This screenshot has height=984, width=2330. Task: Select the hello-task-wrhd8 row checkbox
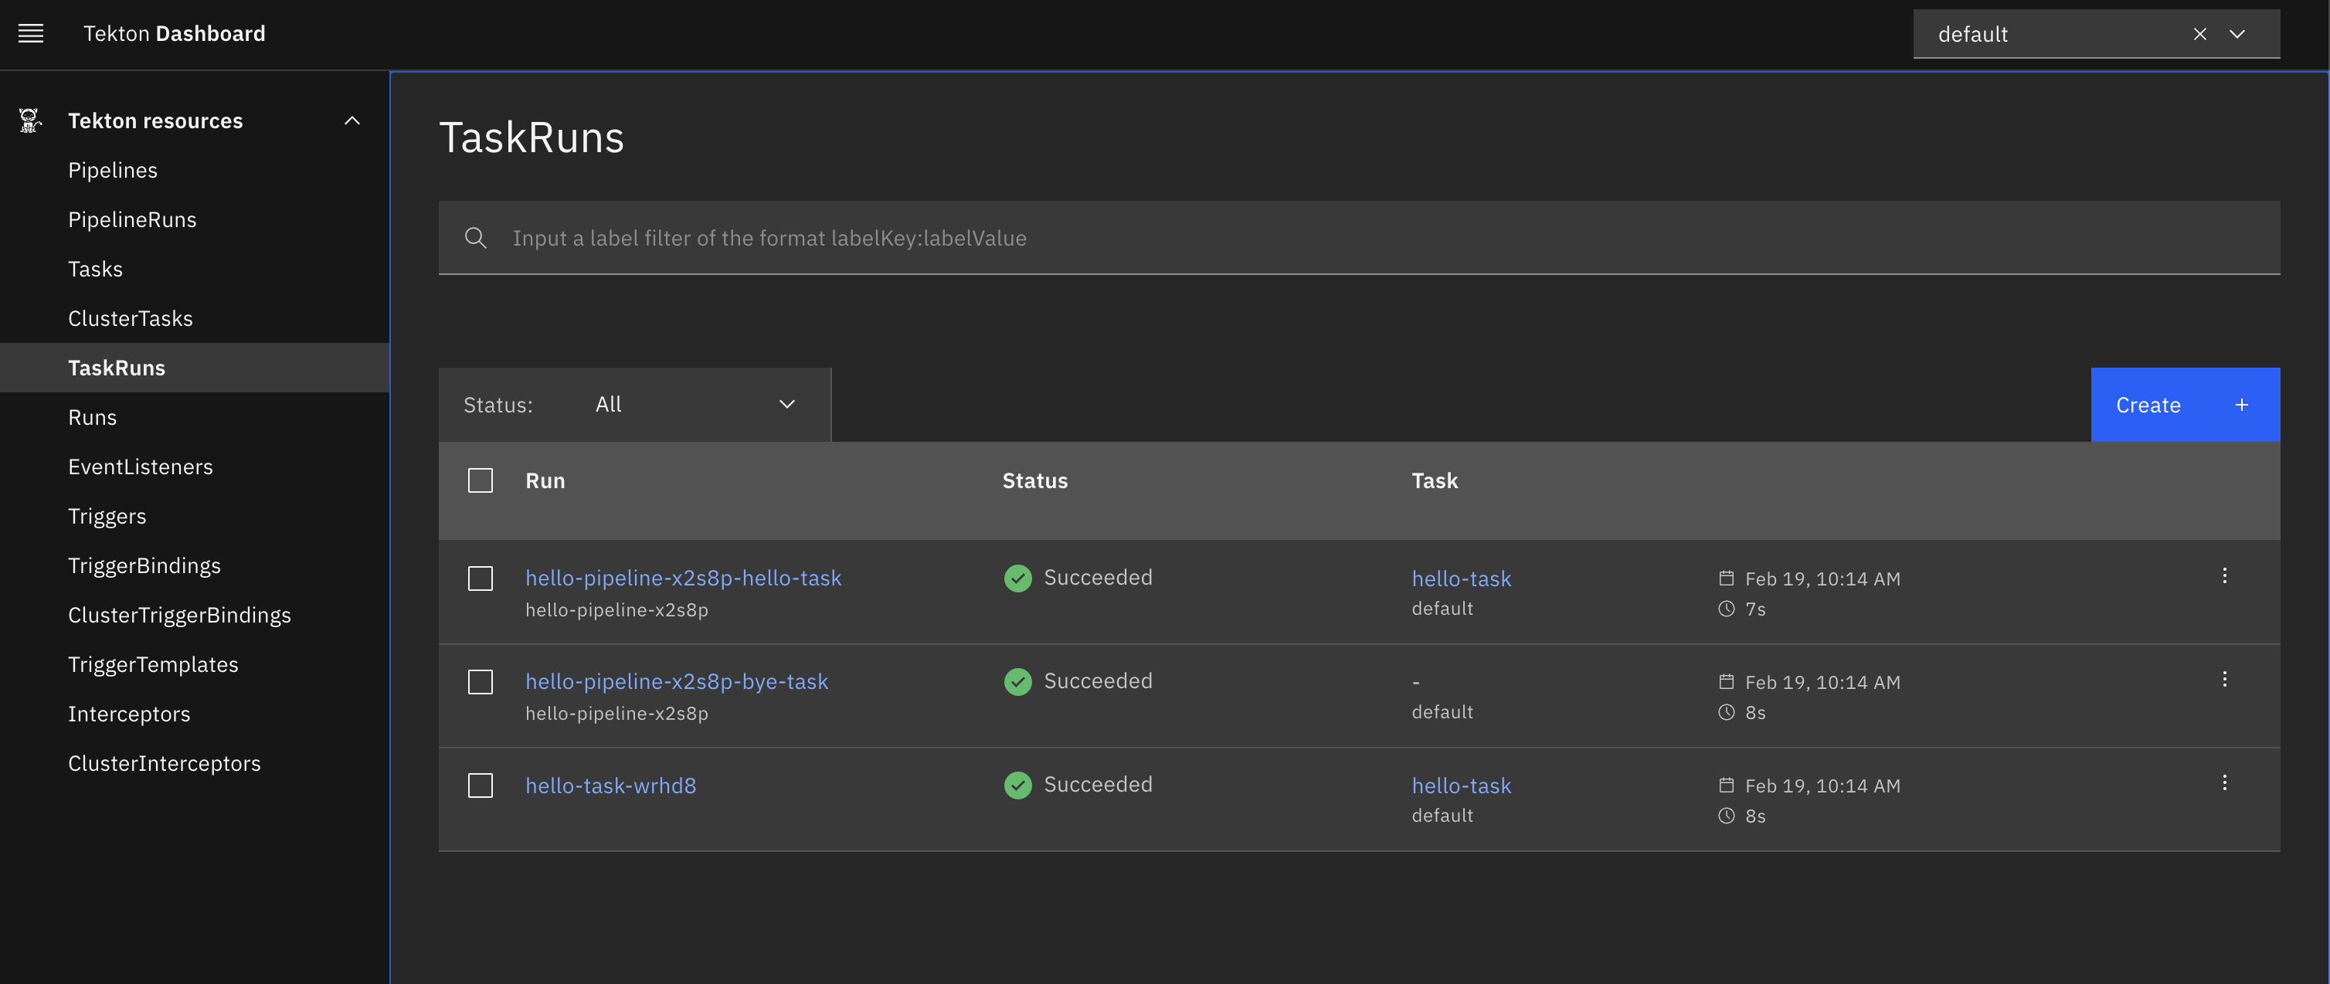481,785
